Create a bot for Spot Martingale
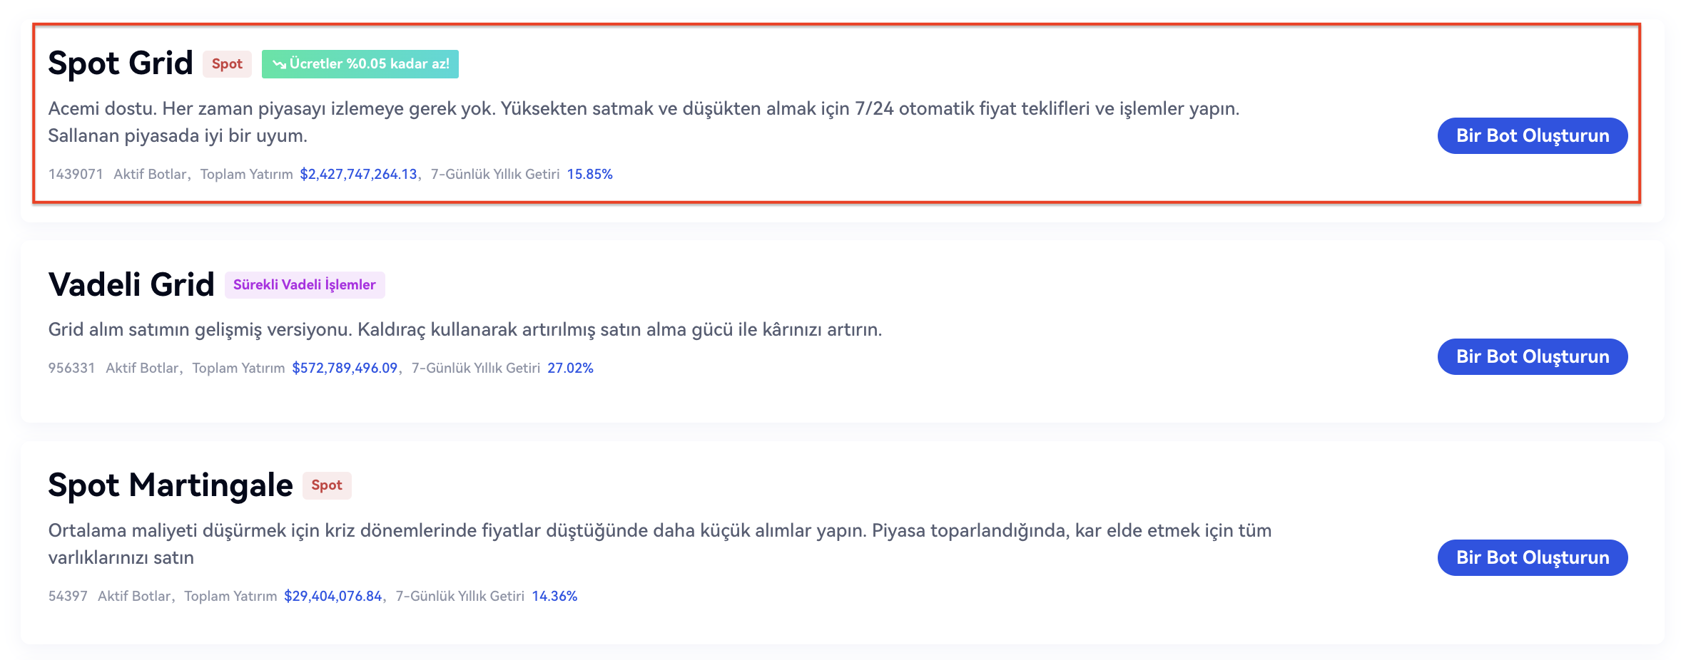The image size is (1691, 660). (1532, 557)
